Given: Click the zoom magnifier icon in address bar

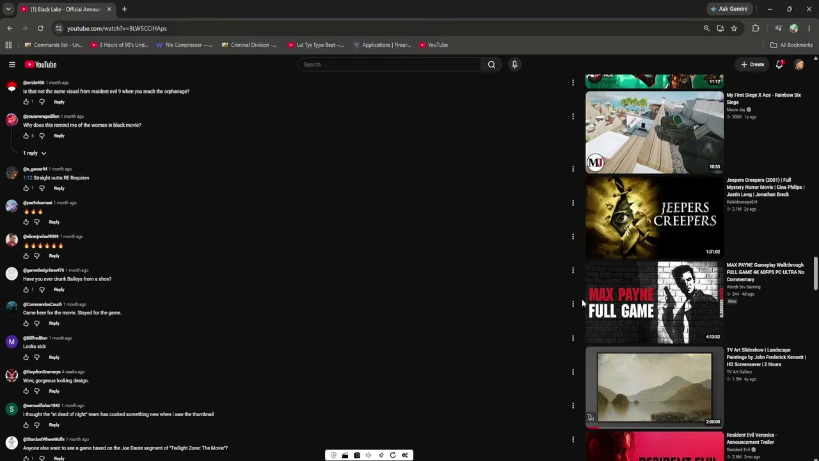Looking at the screenshot, I should pos(706,28).
